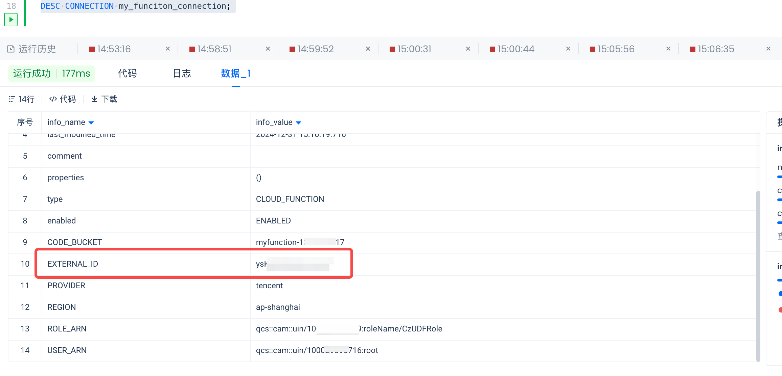
Task: Close the 14:53:16 run tab
Action: [167, 49]
